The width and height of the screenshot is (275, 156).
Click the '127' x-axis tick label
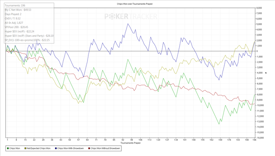pyautogui.click(x=167, y=140)
